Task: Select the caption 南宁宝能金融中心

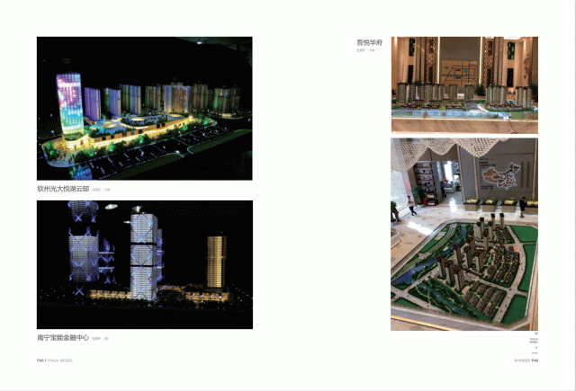Action: pyautogui.click(x=63, y=338)
